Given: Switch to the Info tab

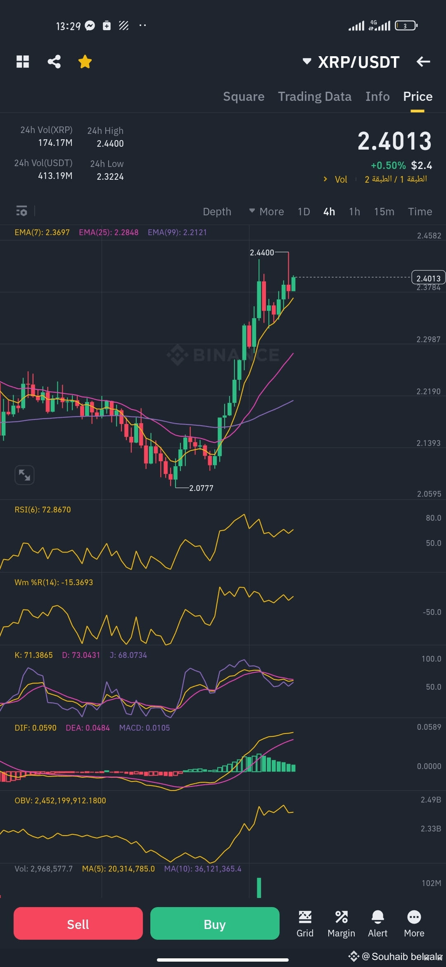Looking at the screenshot, I should [x=377, y=96].
